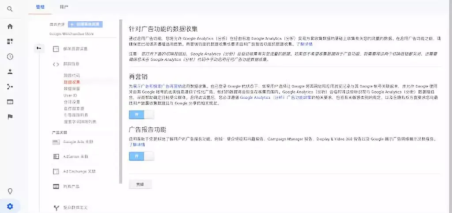The height and width of the screenshot is (213, 452).
Task: Switch to the User (用户) tab
Action: (x=64, y=7)
